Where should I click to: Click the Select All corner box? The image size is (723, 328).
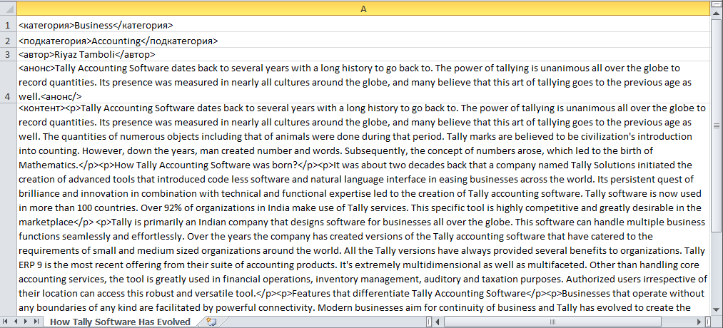click(x=9, y=9)
